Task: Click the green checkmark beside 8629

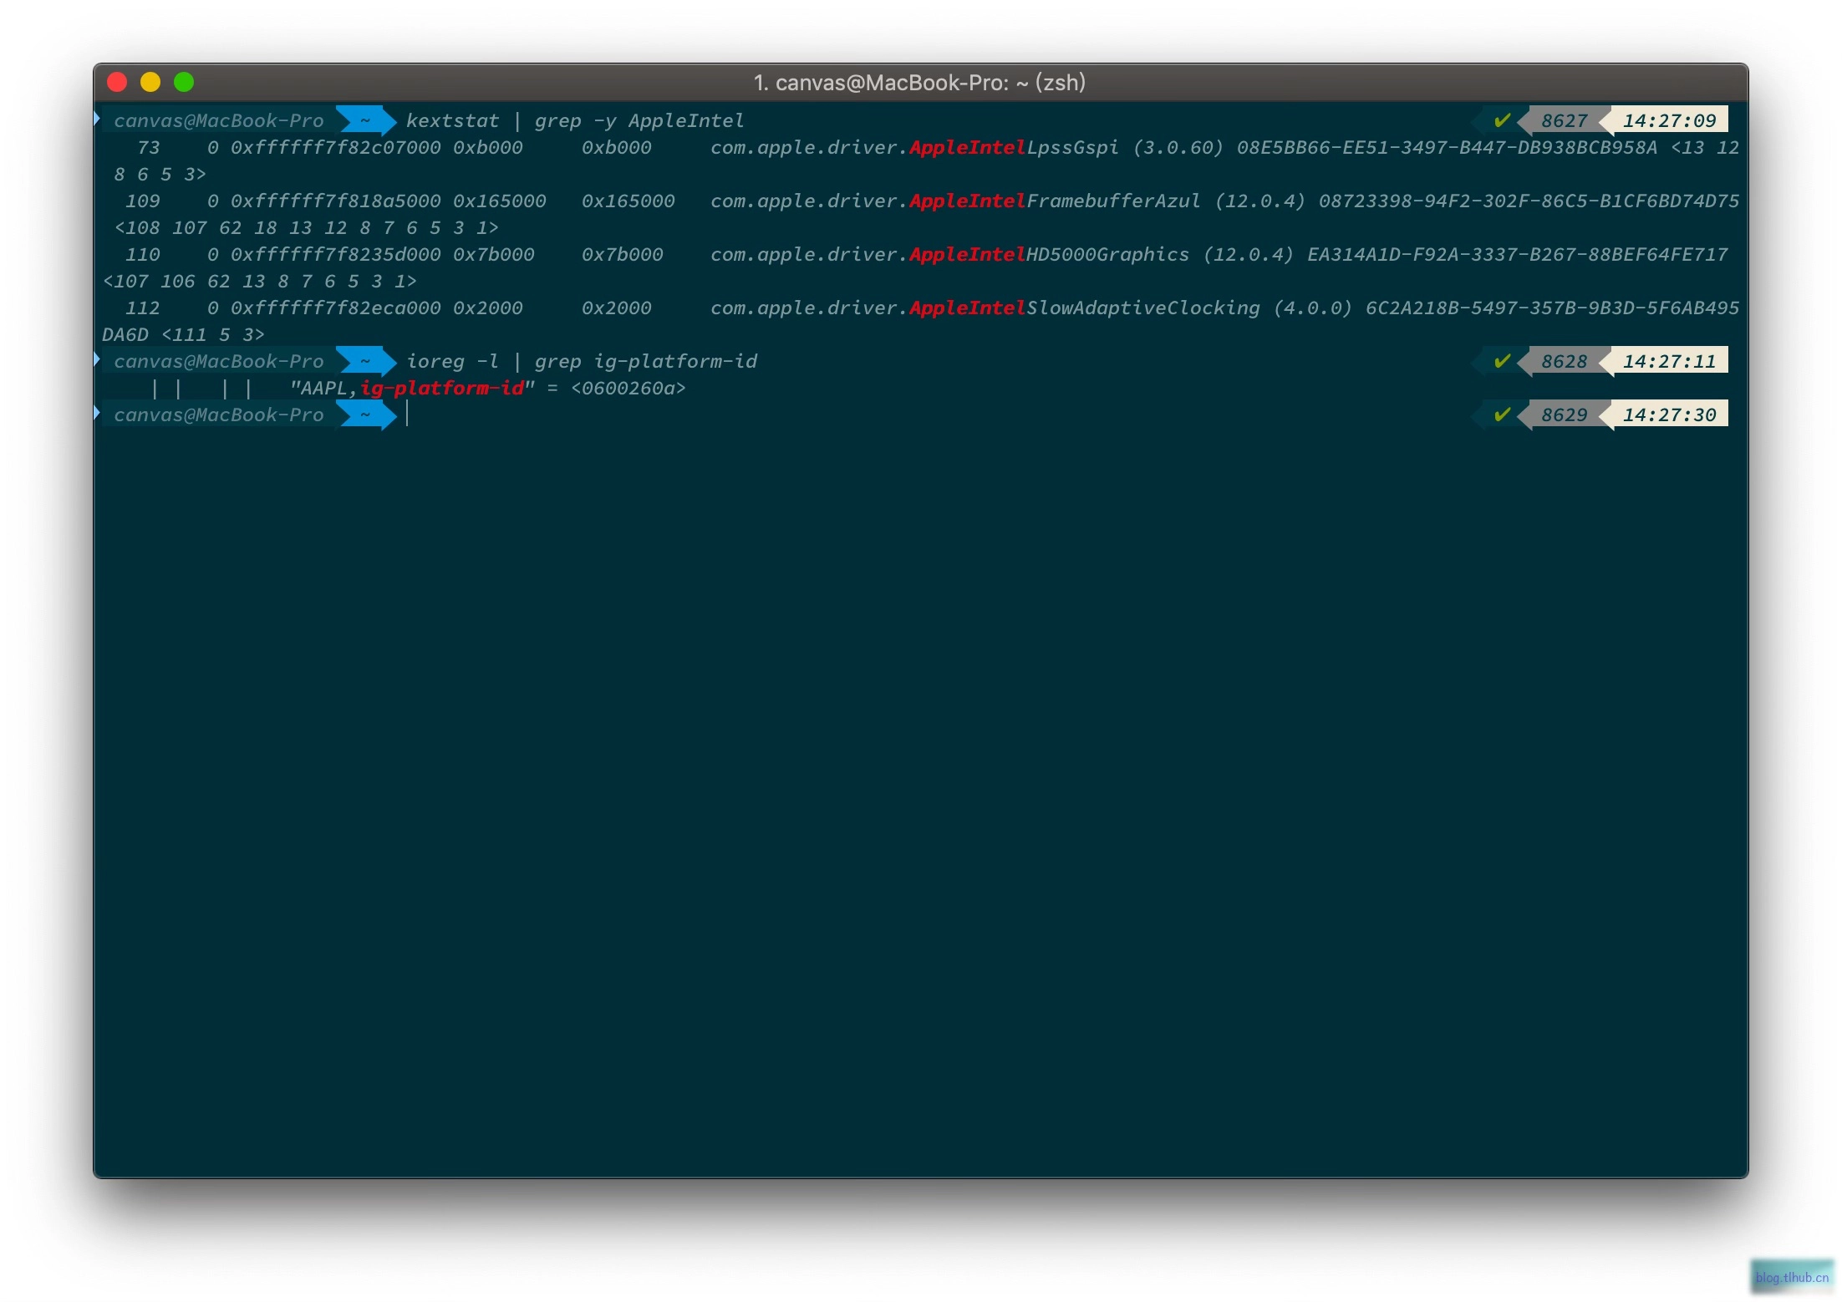Action: (x=1502, y=415)
